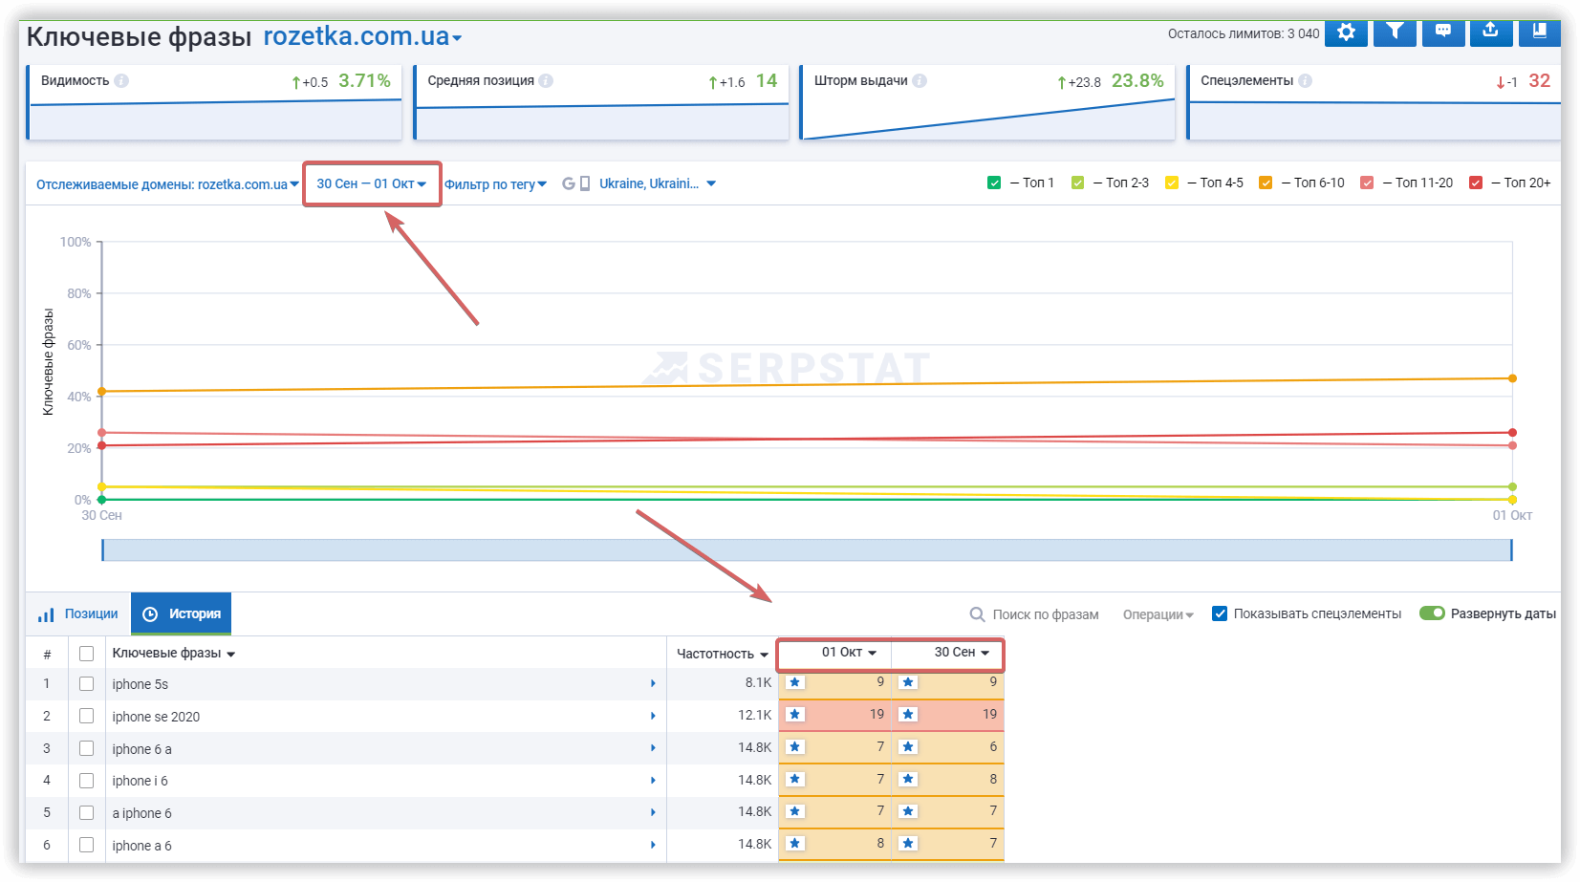
Task: Click info icon beside Шторм выдачи
Action: (x=920, y=81)
